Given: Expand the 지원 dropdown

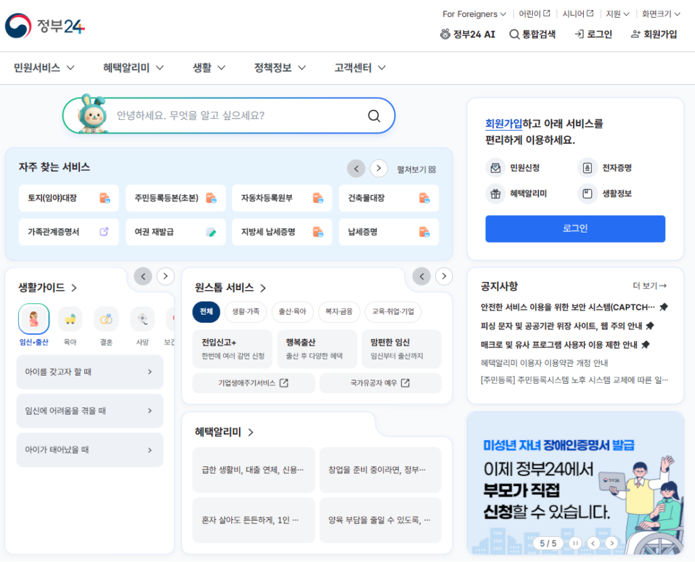Looking at the screenshot, I should 618,14.
